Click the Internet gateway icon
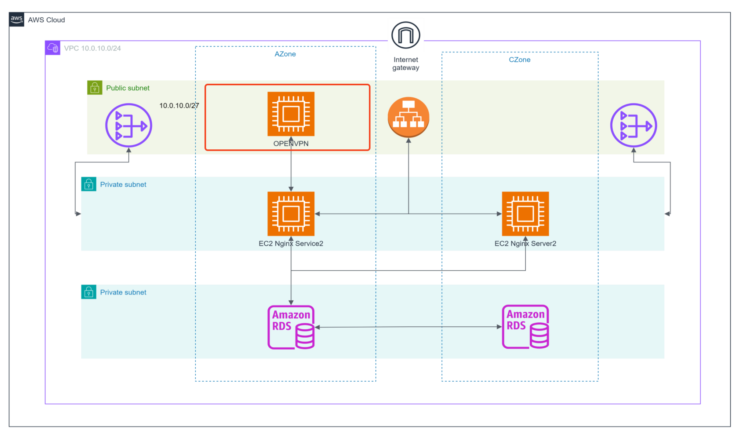This screenshot has height=439, width=741. (x=406, y=35)
